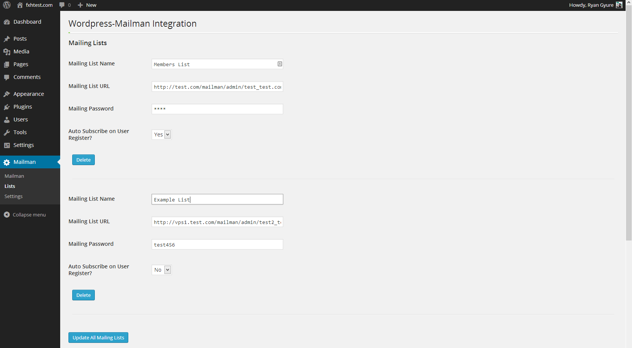Click the Mailing Lists section heading
The height and width of the screenshot is (348, 632).
(x=88, y=43)
